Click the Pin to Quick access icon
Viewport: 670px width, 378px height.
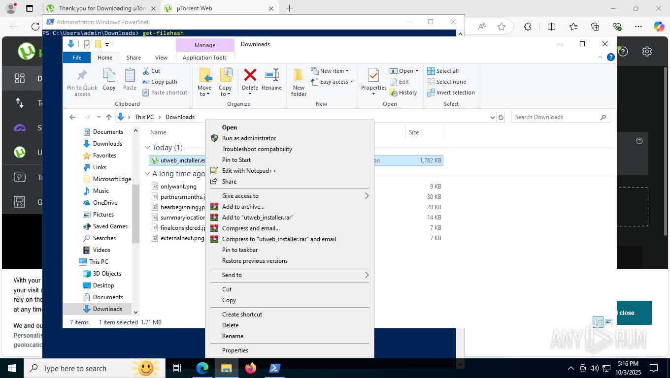point(82,75)
